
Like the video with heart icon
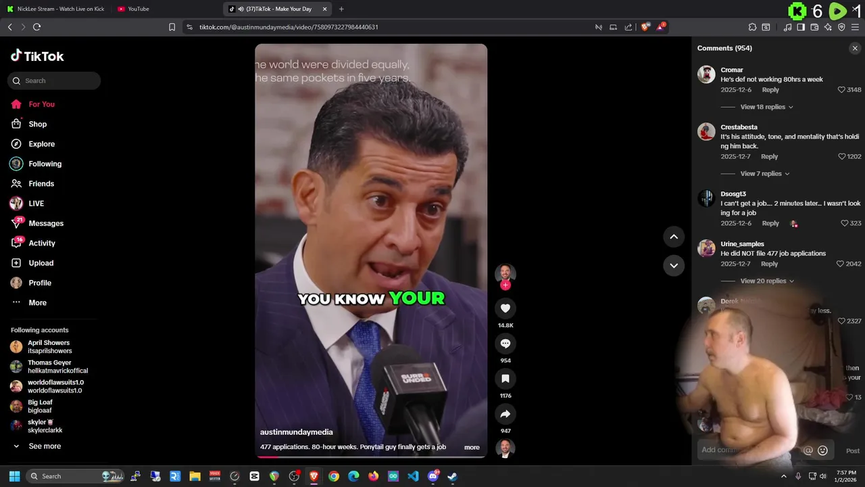pyautogui.click(x=505, y=308)
